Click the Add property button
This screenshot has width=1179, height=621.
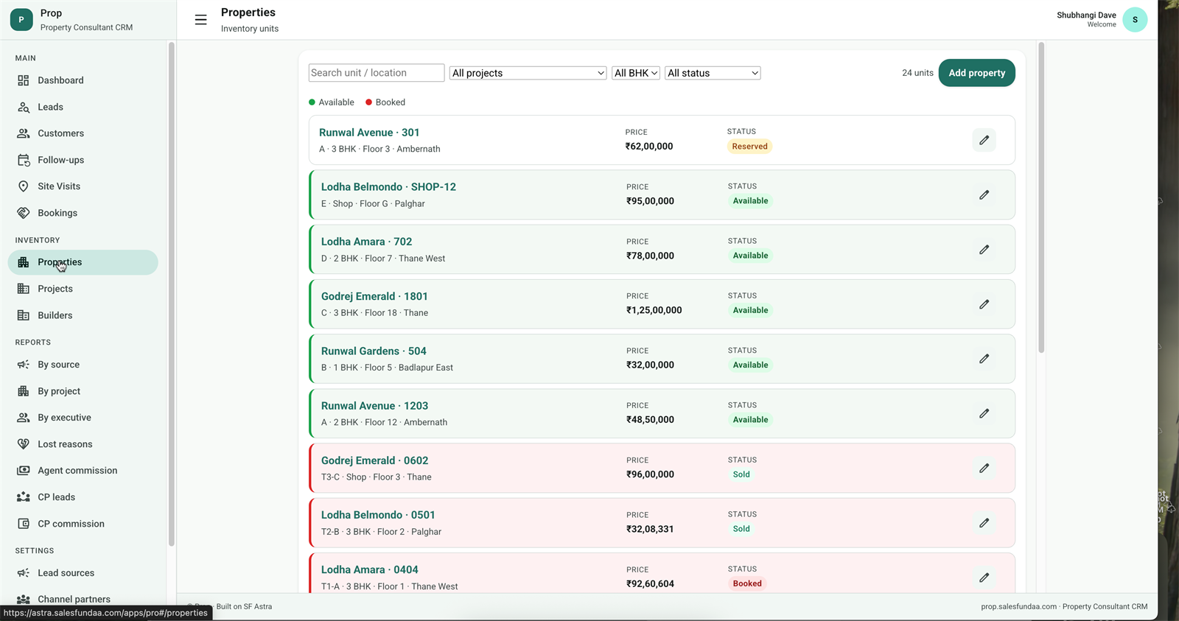[976, 73]
